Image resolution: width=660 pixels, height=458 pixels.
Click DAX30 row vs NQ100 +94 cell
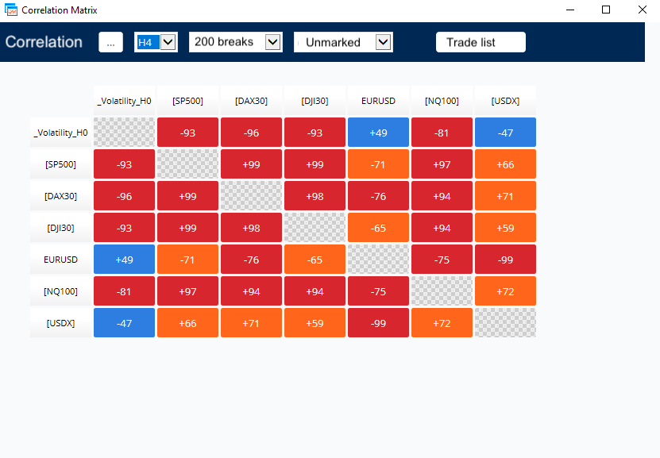point(442,196)
